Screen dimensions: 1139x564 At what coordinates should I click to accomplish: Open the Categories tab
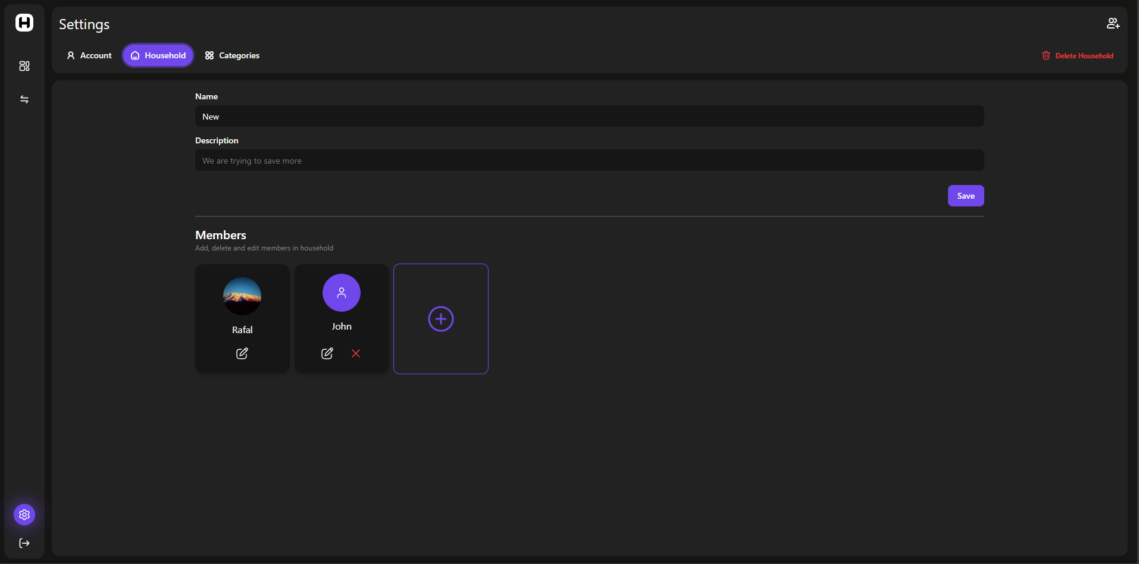232,55
